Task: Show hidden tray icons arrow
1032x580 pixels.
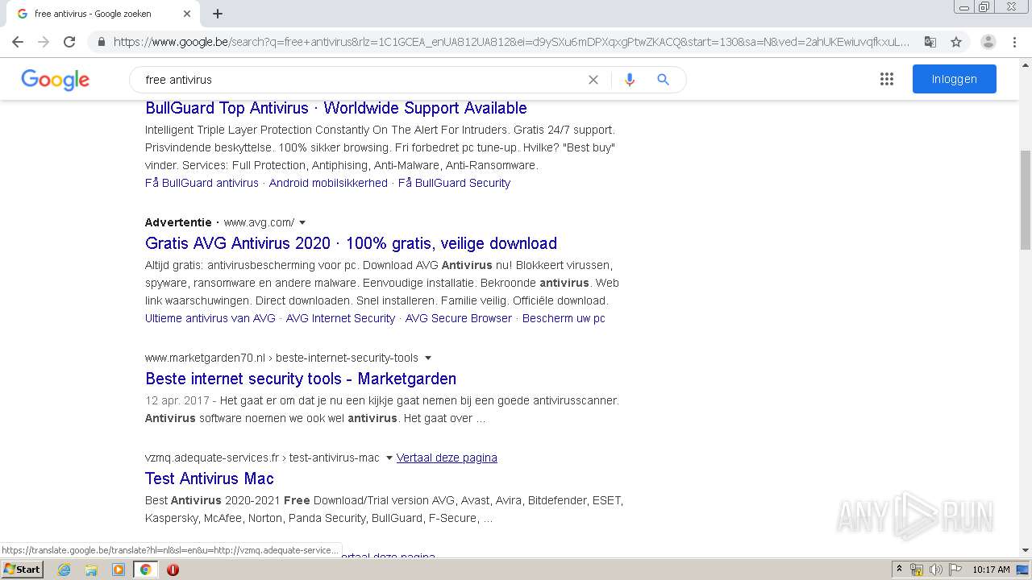Action: (900, 570)
